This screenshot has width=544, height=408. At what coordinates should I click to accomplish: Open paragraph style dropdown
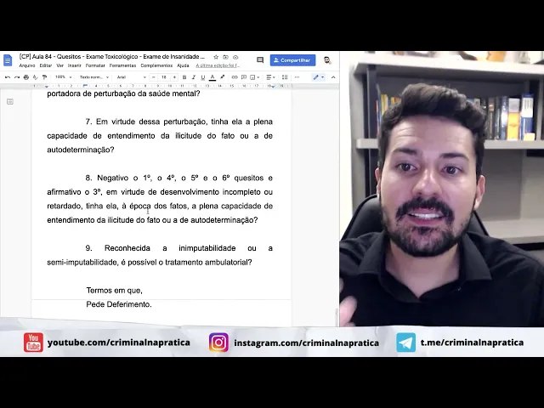(x=94, y=77)
